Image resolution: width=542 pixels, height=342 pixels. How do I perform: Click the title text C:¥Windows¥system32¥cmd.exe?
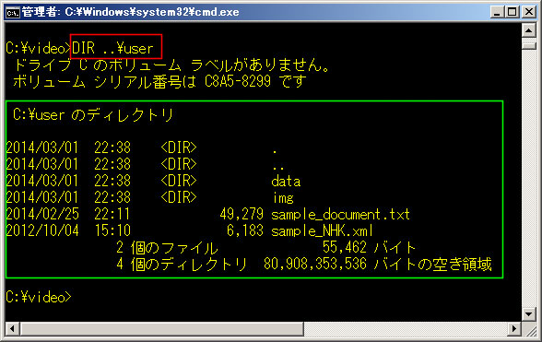click(152, 12)
